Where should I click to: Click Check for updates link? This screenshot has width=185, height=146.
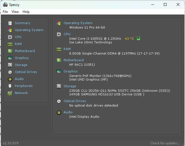[x=165, y=143]
